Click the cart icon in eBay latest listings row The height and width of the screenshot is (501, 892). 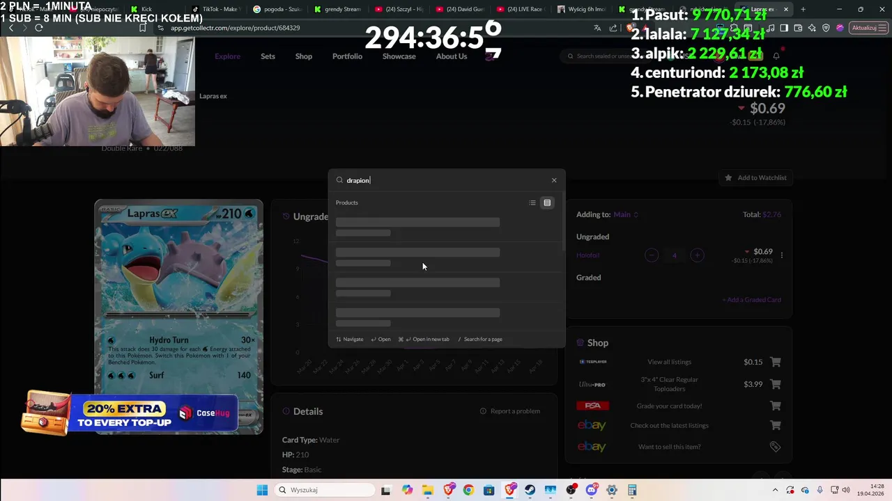[776, 425]
